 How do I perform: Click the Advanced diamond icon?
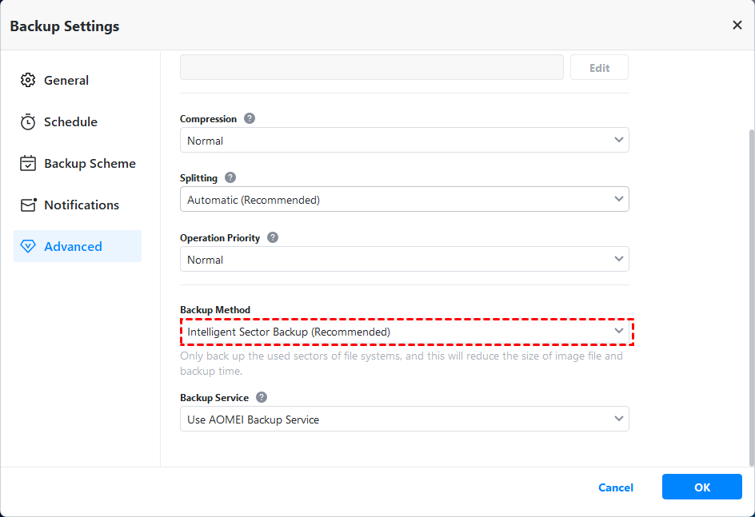(28, 246)
